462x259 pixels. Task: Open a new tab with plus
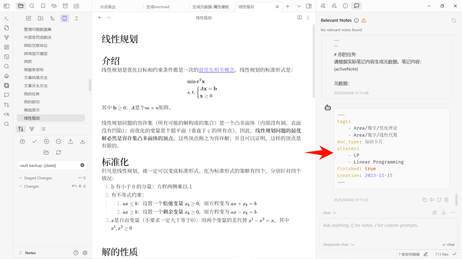(x=287, y=6)
